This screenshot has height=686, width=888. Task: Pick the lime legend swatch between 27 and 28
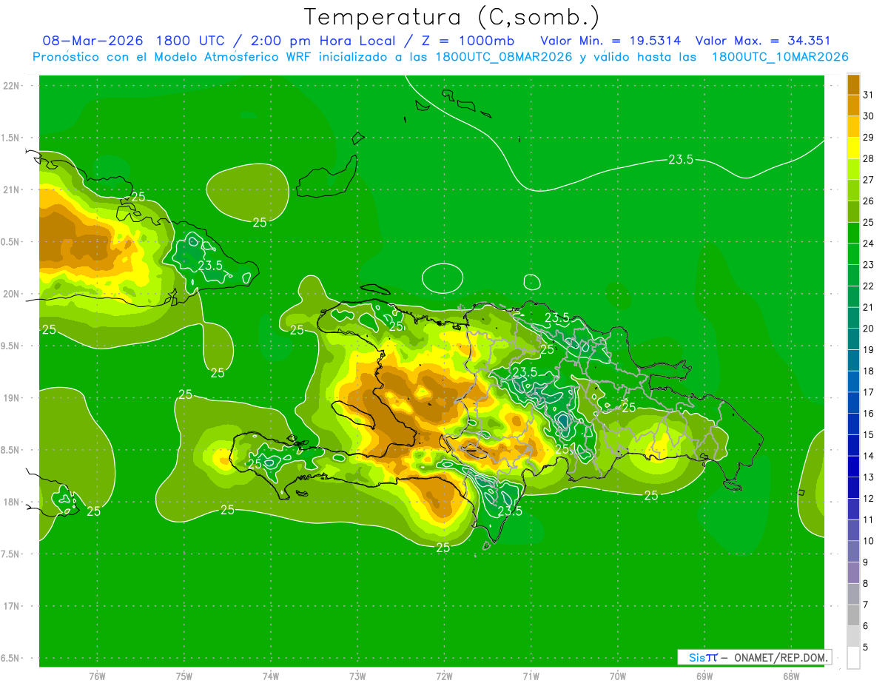(853, 169)
